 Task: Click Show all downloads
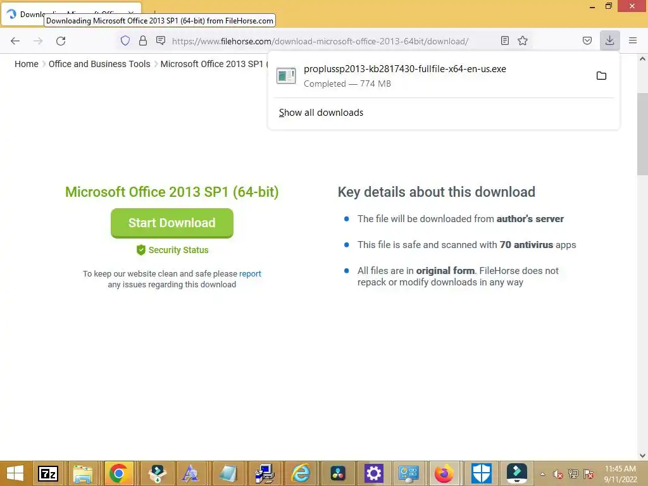click(x=321, y=113)
